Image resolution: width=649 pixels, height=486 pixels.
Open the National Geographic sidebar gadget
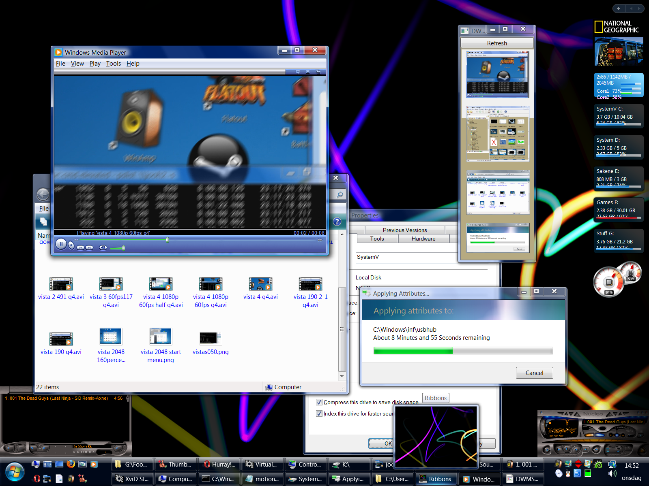(619, 43)
